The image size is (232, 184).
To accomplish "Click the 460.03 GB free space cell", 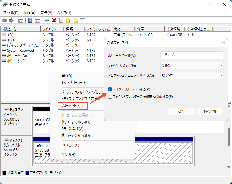I will pyautogui.click(x=174, y=35).
